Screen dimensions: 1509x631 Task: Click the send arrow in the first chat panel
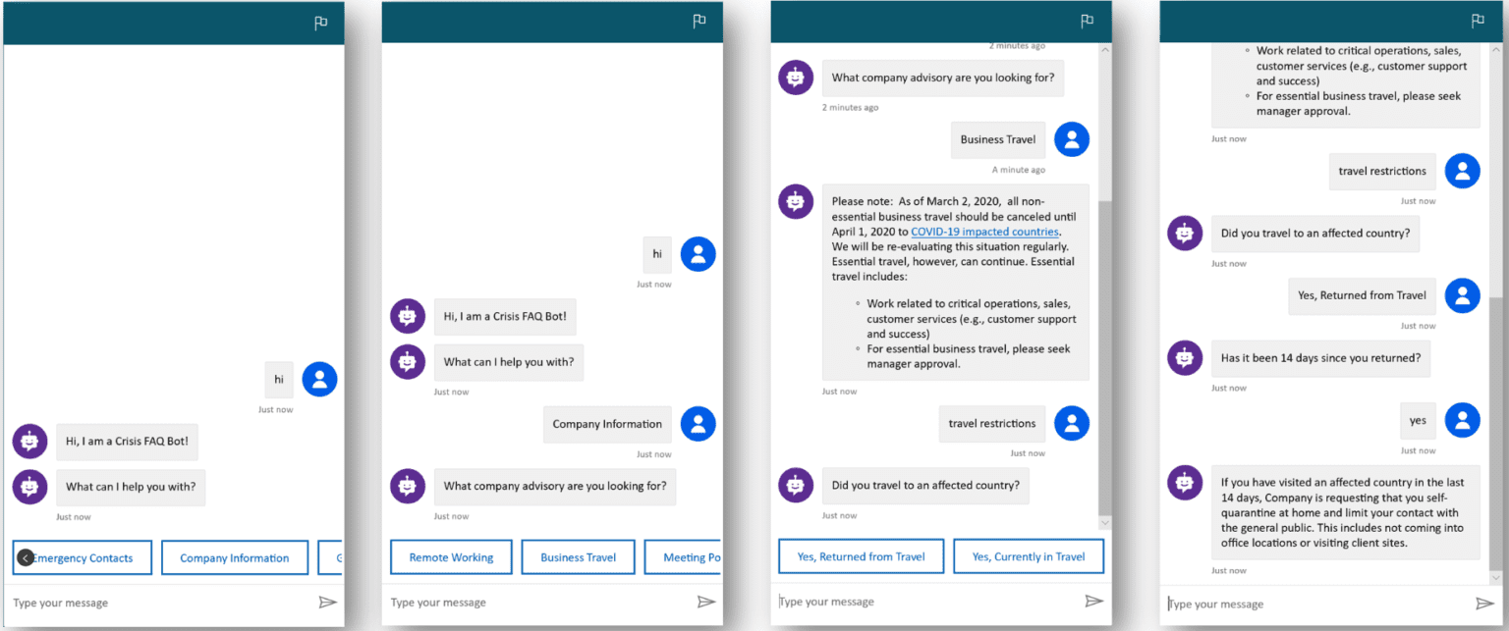point(328,603)
